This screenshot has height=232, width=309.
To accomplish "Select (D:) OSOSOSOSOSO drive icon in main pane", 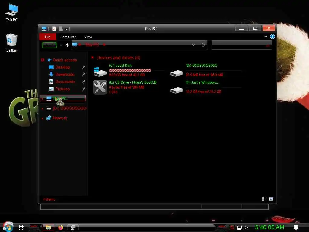I will pyautogui.click(x=177, y=73).
